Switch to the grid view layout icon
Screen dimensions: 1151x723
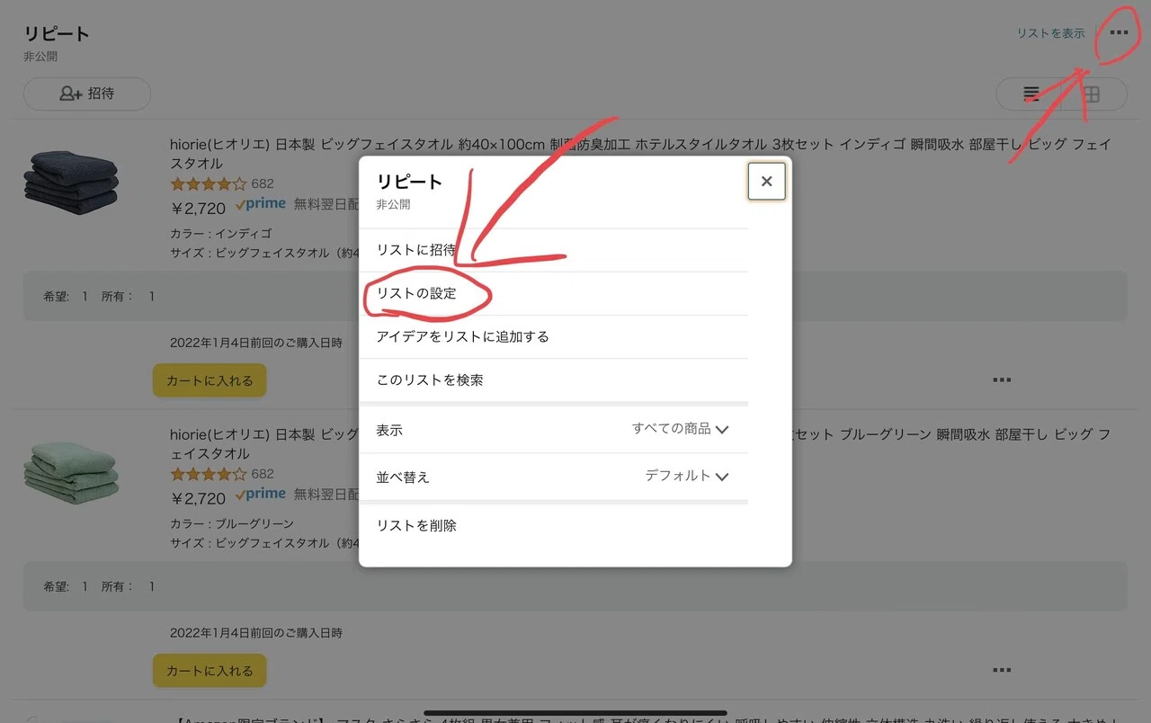tap(1093, 94)
